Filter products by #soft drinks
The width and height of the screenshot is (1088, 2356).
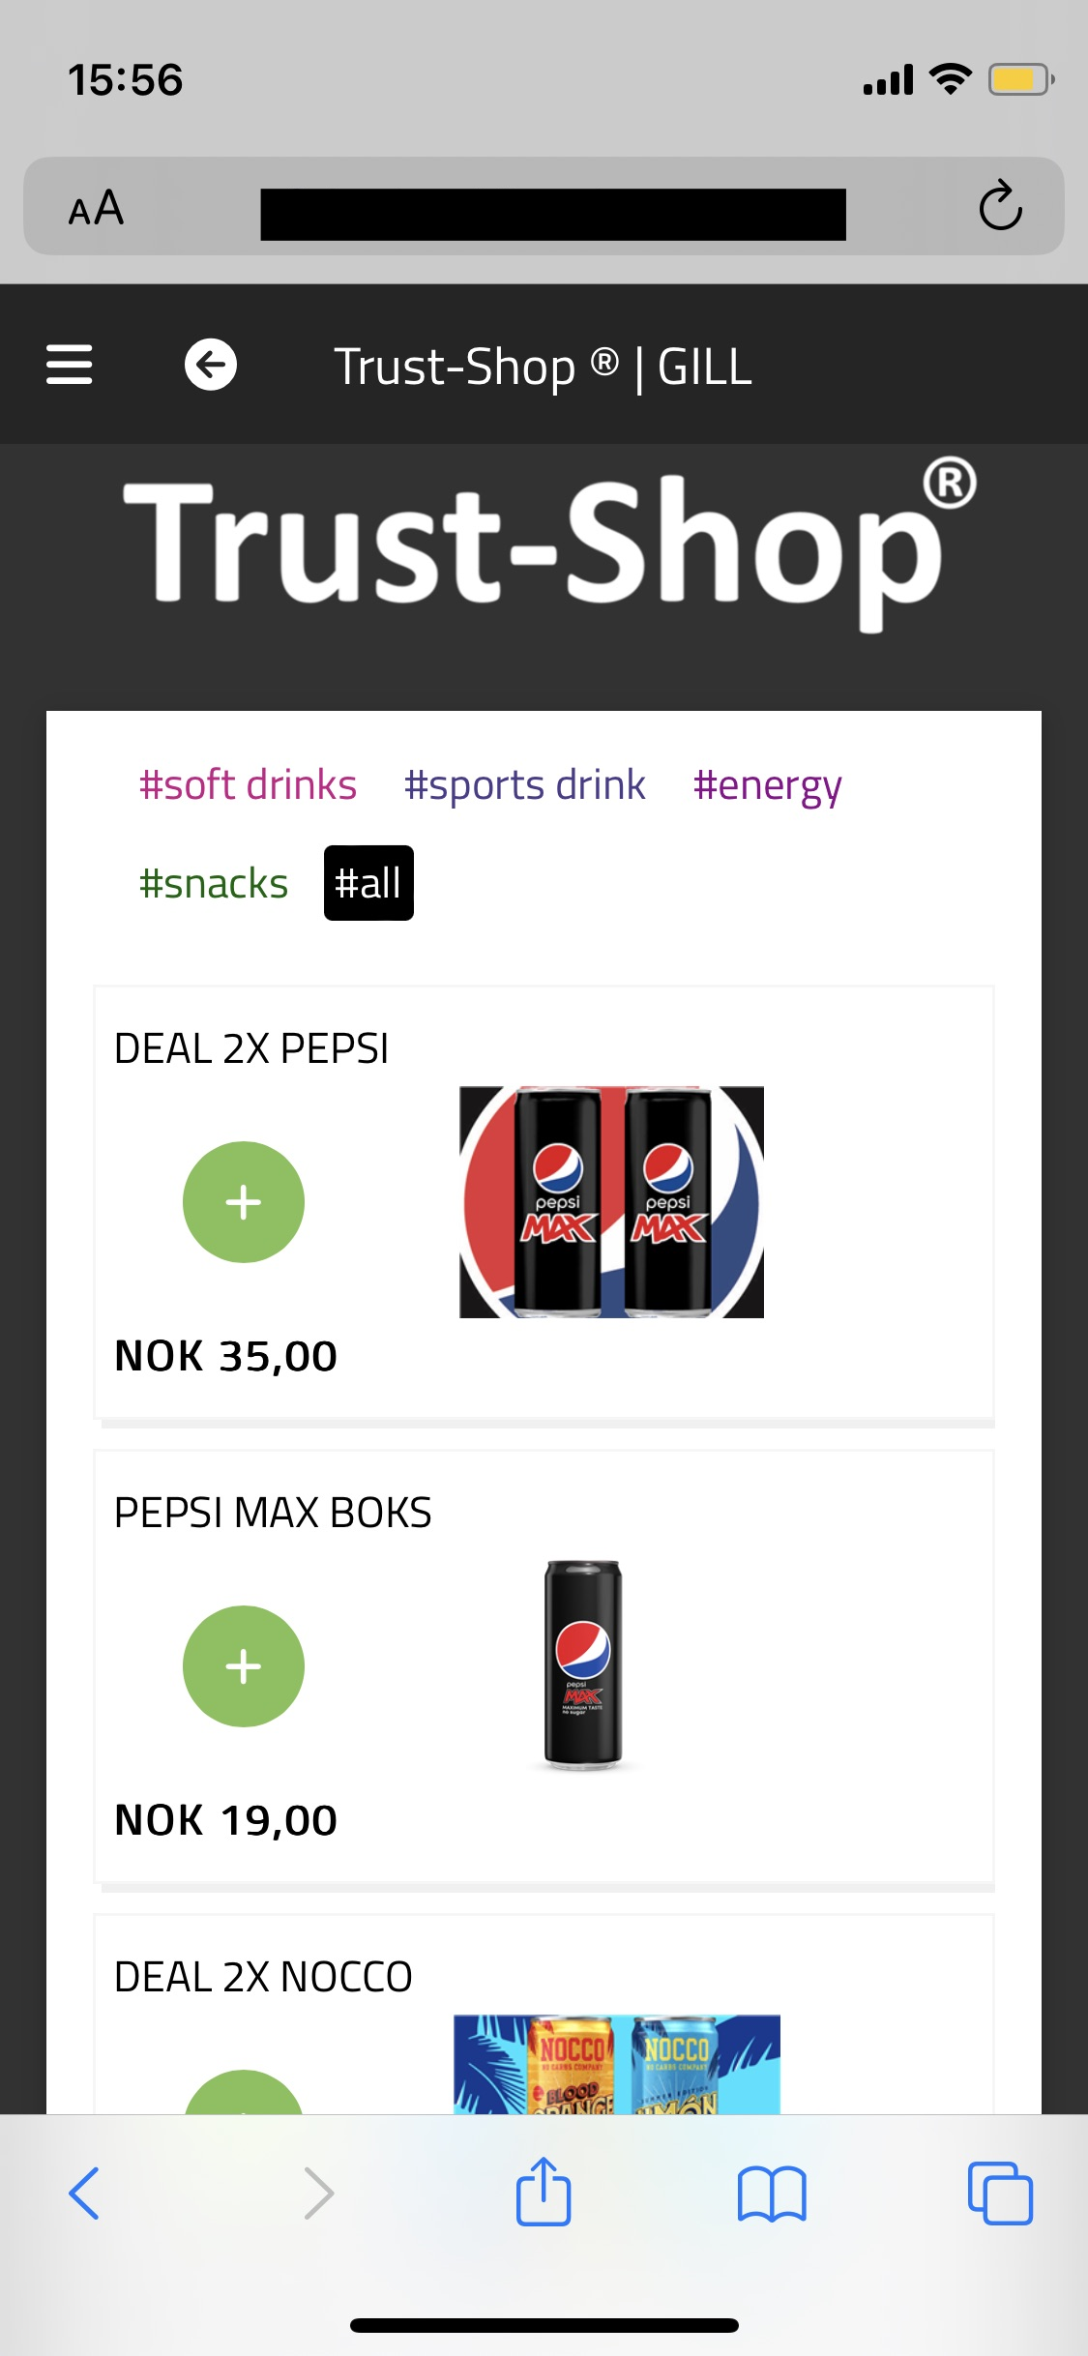pos(248,784)
